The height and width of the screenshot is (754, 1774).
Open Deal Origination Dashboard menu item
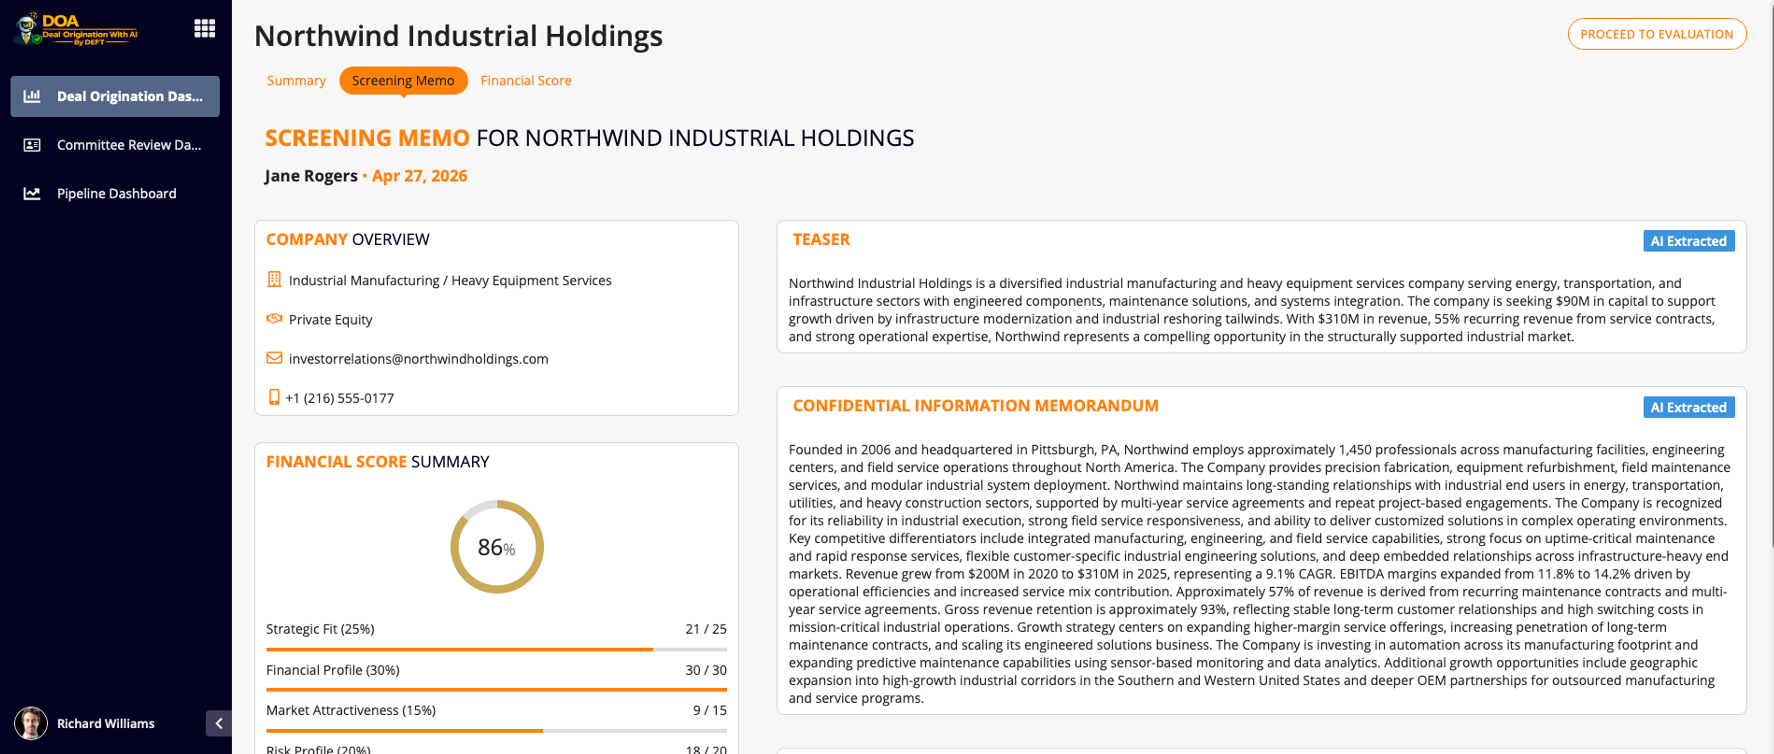pos(115,97)
